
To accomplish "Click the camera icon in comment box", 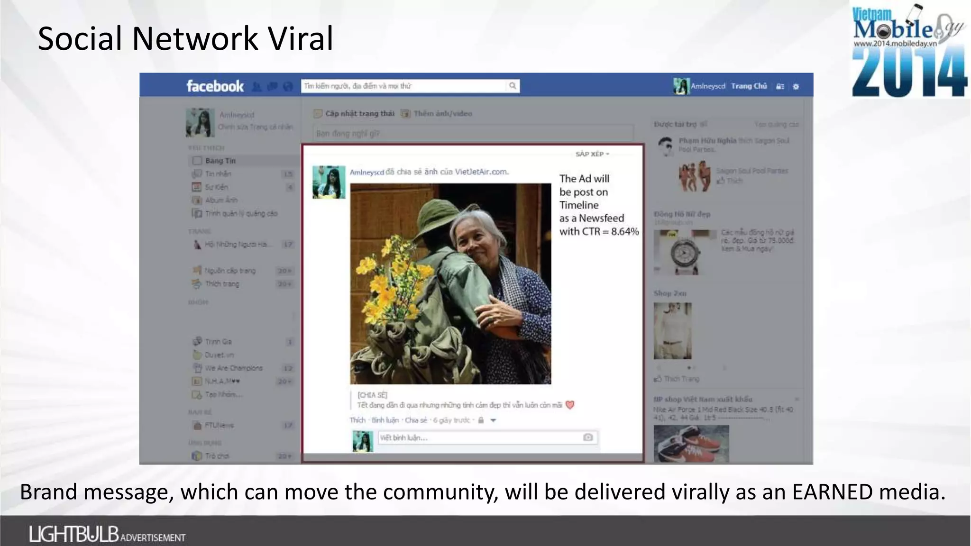I will tap(588, 437).
